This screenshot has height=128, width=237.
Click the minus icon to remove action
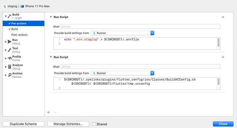(x=55, y=113)
